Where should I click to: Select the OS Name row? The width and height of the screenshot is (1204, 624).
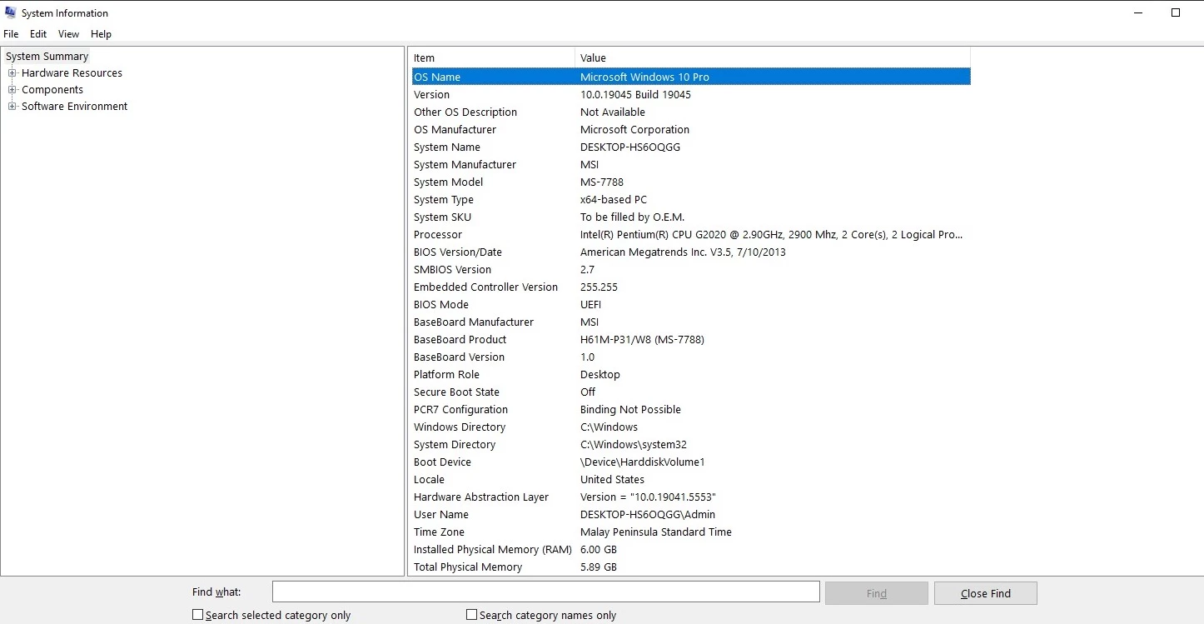click(x=690, y=77)
